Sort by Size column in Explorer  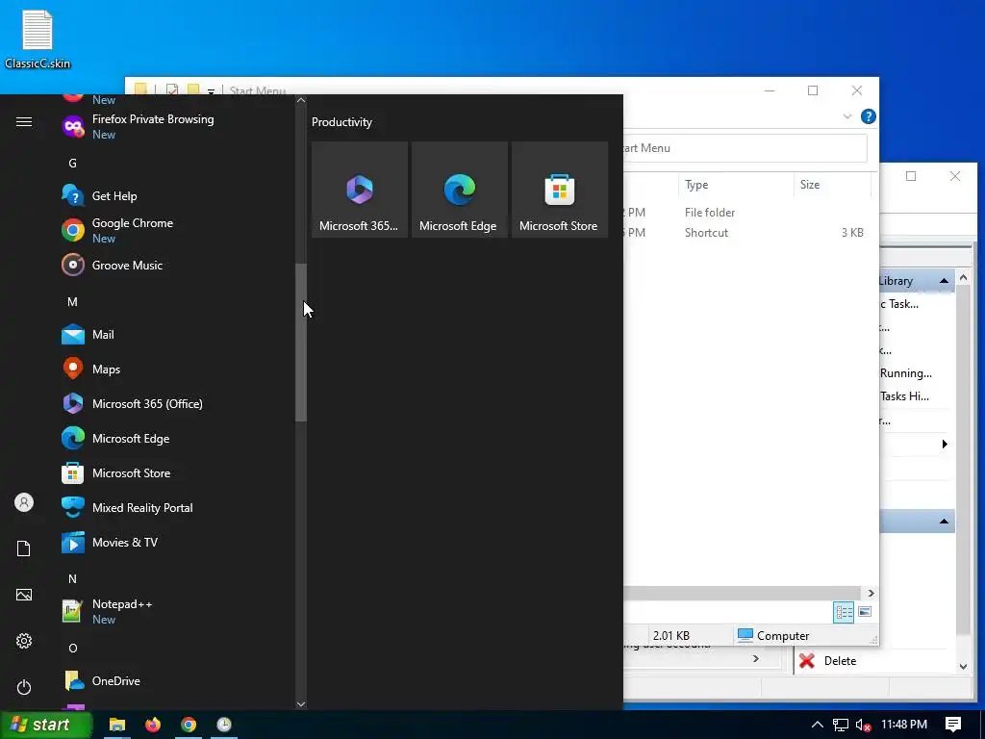(832, 185)
